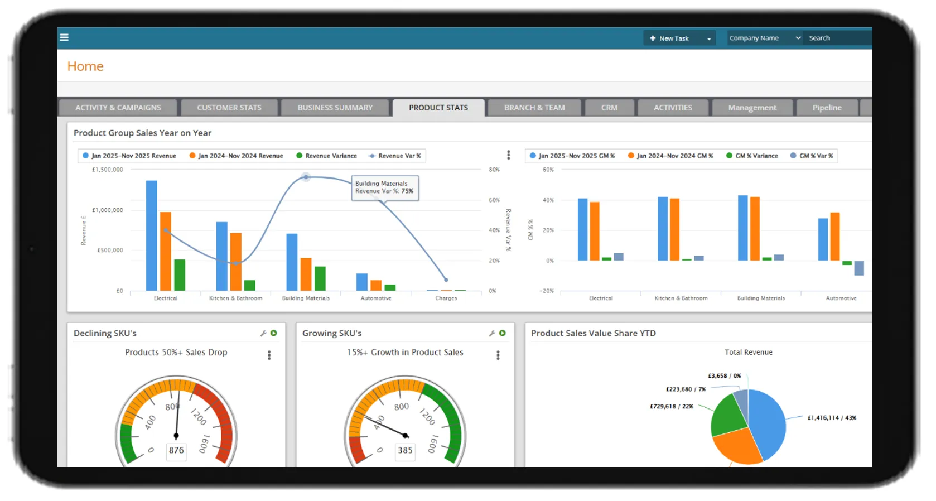This screenshot has height=501, width=936.
Task: Toggle the Revenue Var % line series
Action: tap(395, 156)
